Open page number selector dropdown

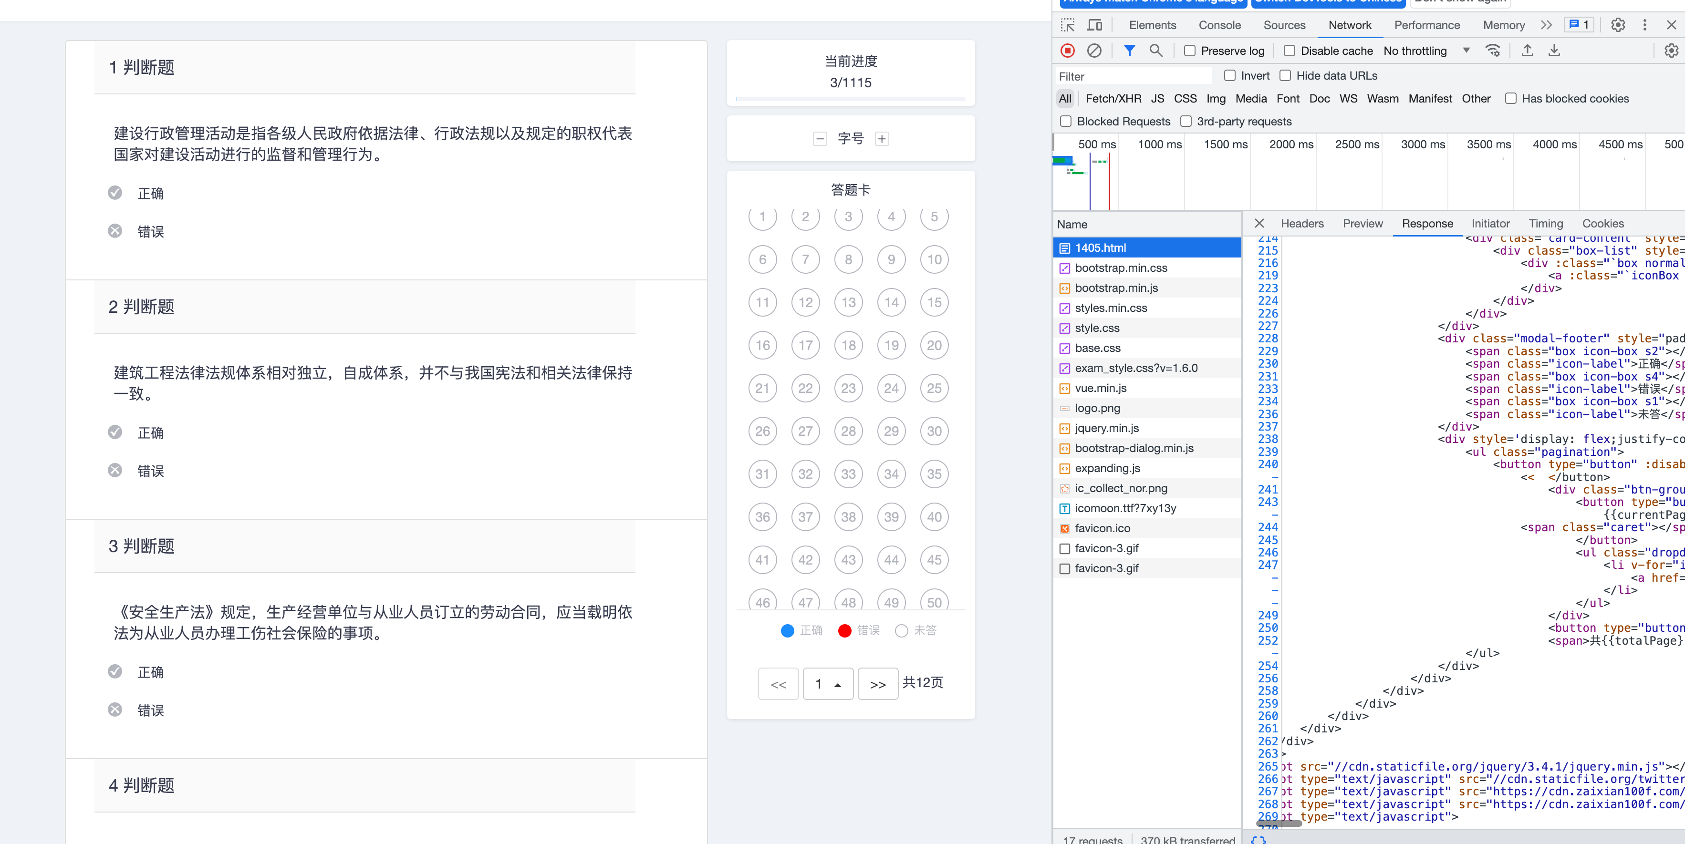click(827, 684)
